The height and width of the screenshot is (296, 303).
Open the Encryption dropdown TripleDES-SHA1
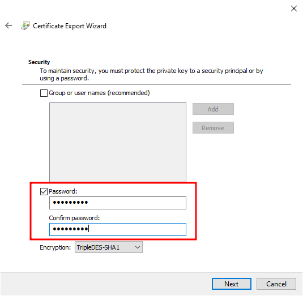(x=109, y=247)
